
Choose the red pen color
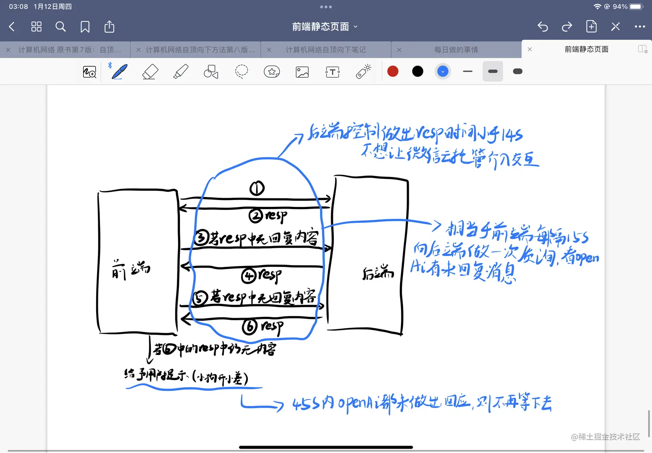pyautogui.click(x=393, y=72)
